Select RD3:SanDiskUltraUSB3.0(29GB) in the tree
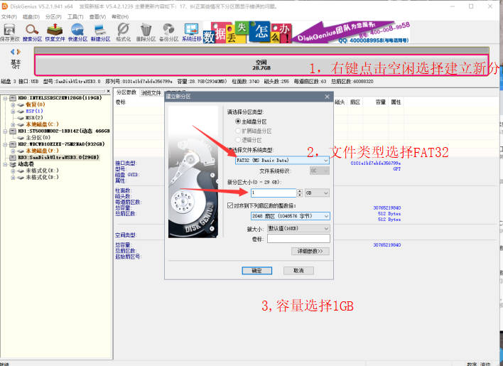The width and height of the screenshot is (503, 366). pyautogui.click(x=58, y=158)
